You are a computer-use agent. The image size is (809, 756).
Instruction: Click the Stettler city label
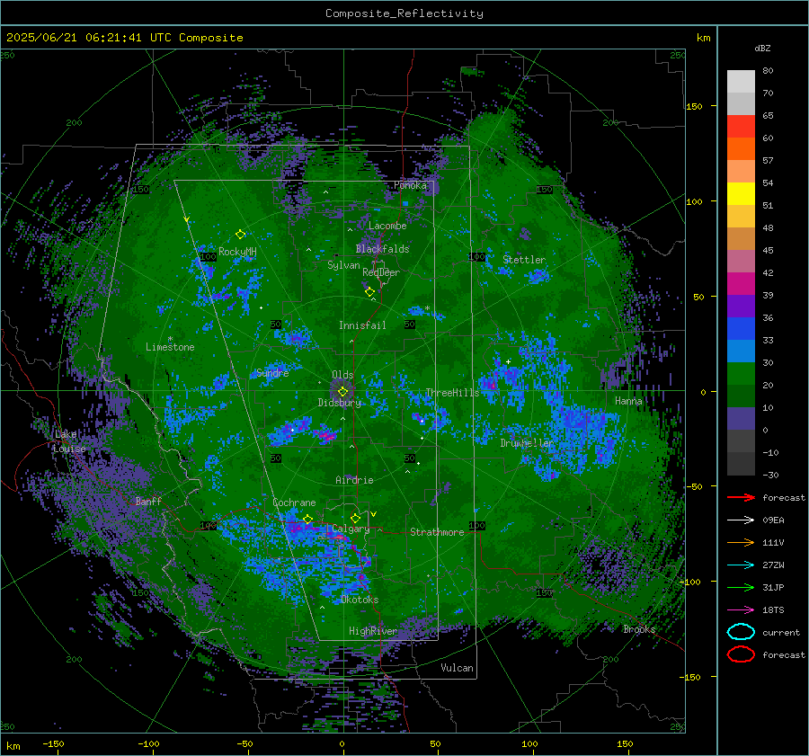click(524, 260)
